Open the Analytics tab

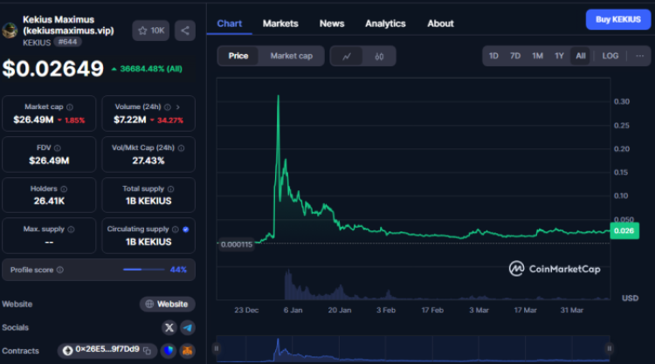385,24
